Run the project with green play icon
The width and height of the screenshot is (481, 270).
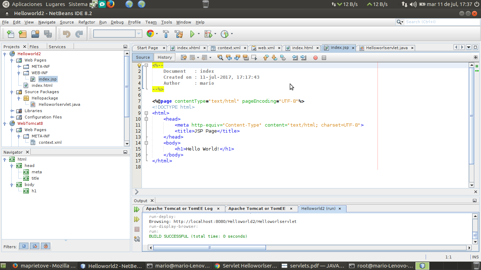click(192, 34)
